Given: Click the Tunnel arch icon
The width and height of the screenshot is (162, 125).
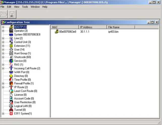Looking at the screenshot, I should pyautogui.click(x=11, y=110).
